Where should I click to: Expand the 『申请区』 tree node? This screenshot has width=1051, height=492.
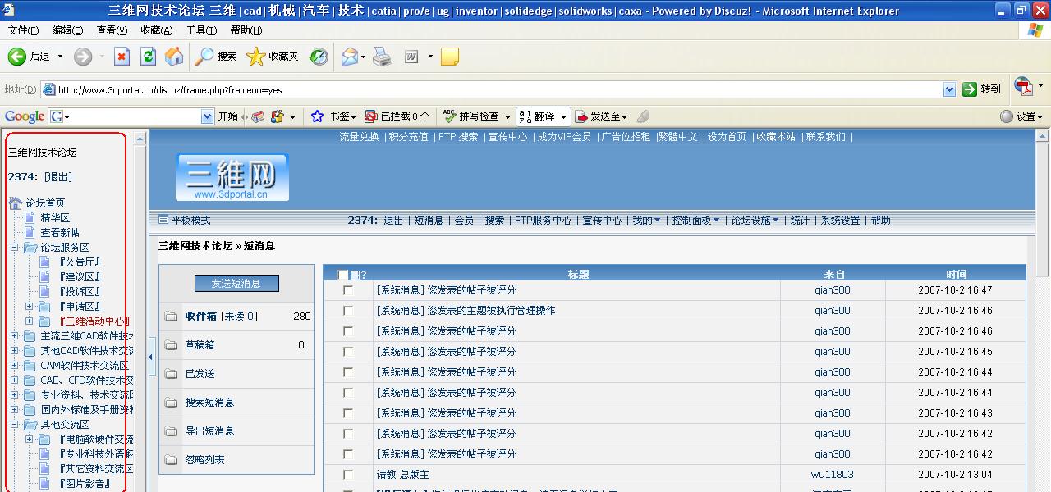click(x=30, y=307)
